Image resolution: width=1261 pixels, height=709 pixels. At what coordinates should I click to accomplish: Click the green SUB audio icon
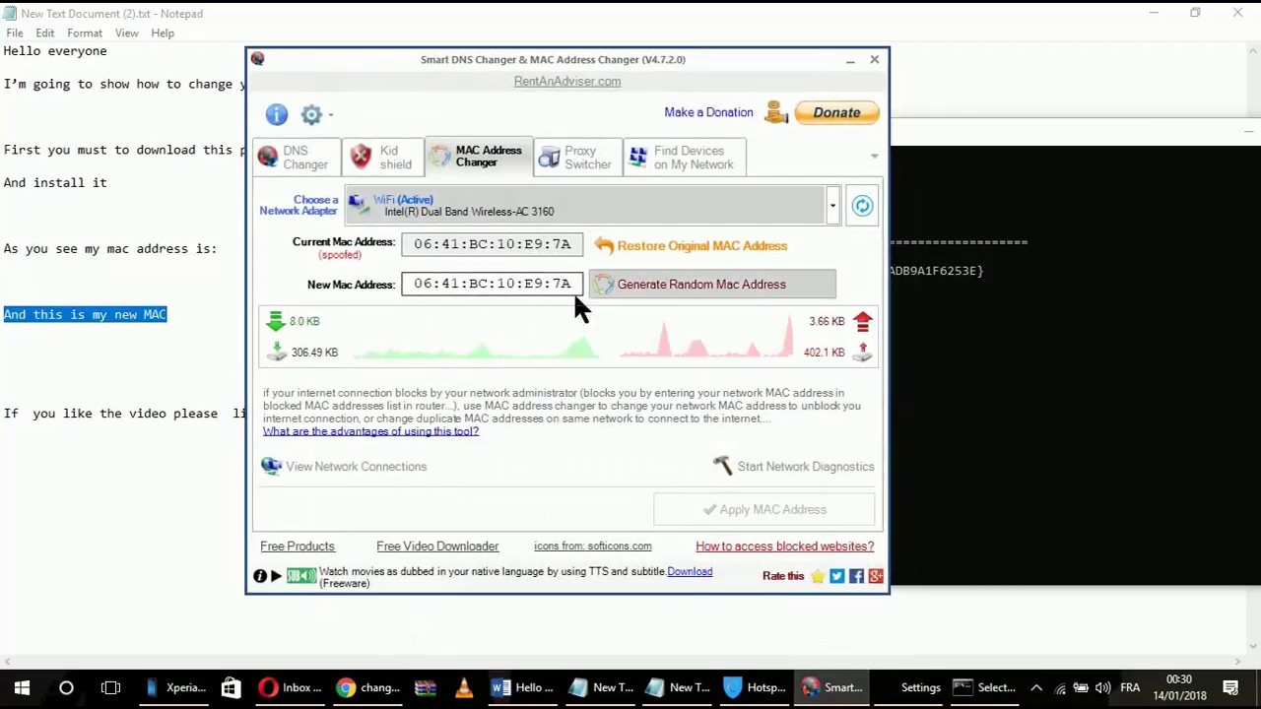pos(300,576)
